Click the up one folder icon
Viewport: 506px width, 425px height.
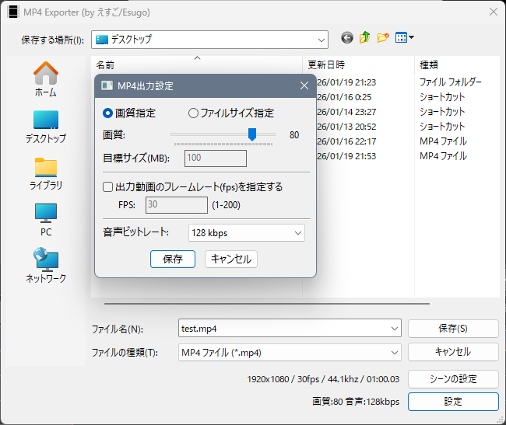coord(364,38)
